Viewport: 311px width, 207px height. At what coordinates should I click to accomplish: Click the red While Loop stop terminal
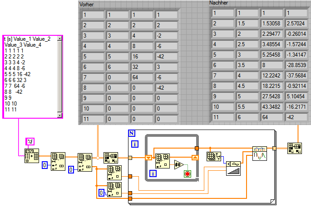[188, 174]
